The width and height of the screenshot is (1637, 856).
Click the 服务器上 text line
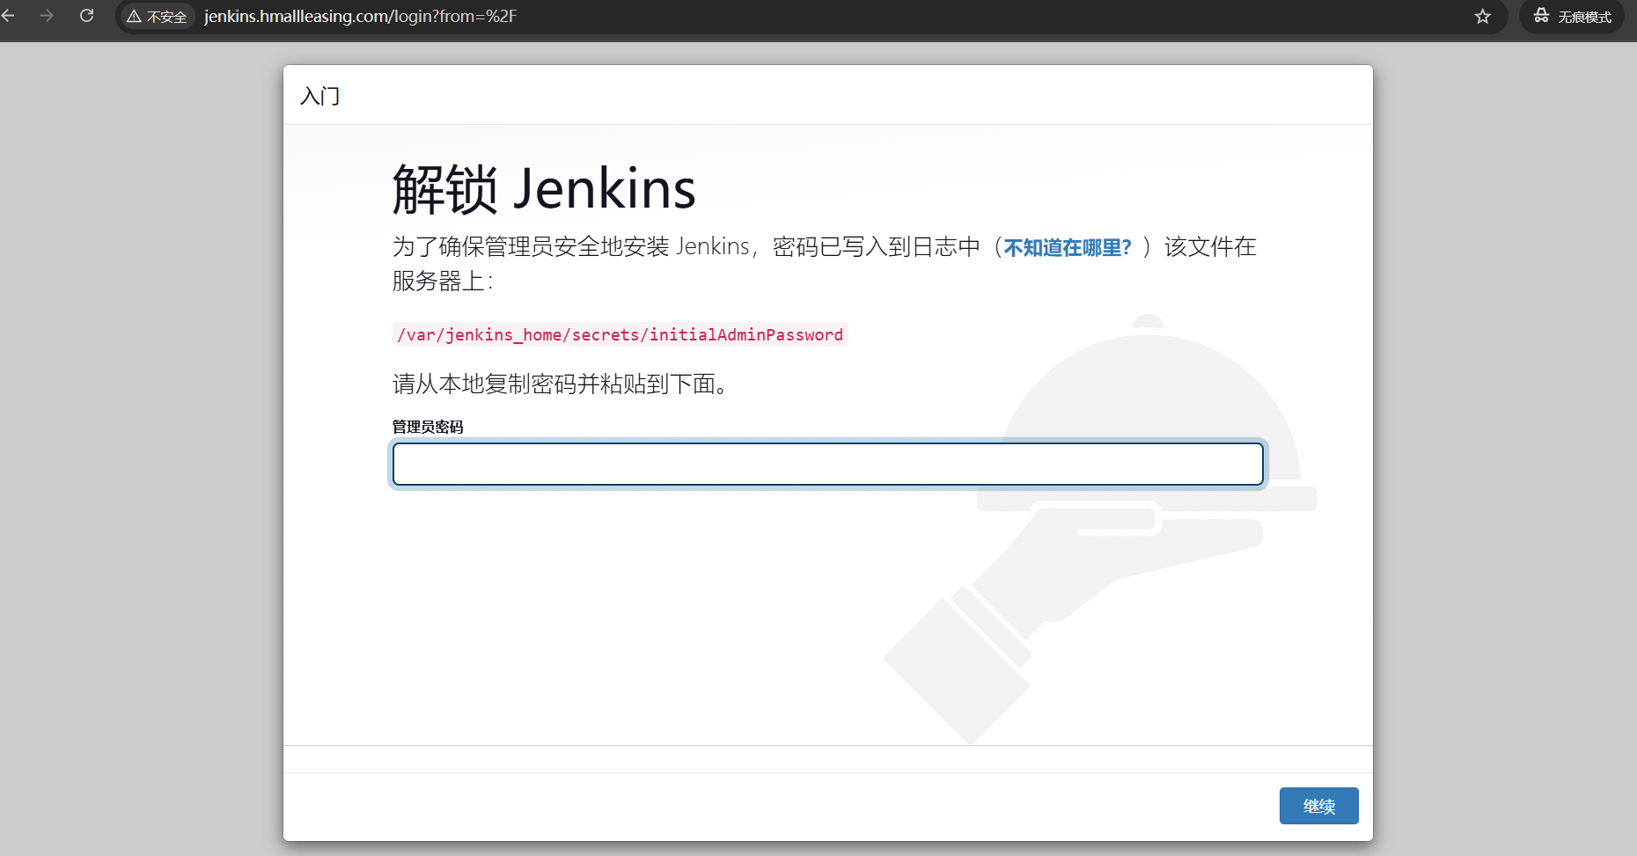pos(442,282)
